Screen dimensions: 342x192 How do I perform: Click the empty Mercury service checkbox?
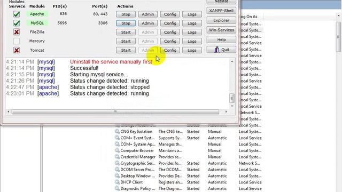click(17, 41)
